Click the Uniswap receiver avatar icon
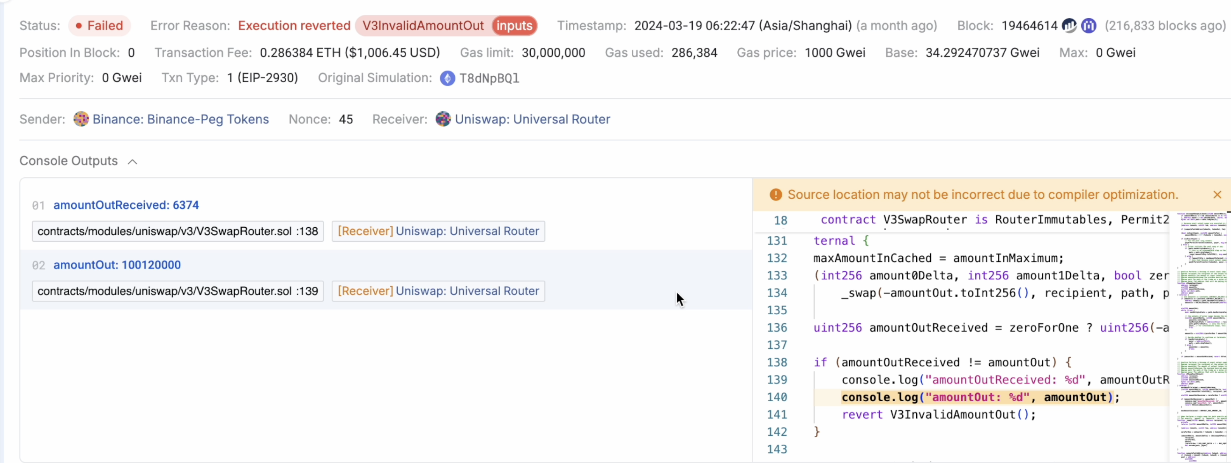1231x463 pixels. (x=443, y=119)
